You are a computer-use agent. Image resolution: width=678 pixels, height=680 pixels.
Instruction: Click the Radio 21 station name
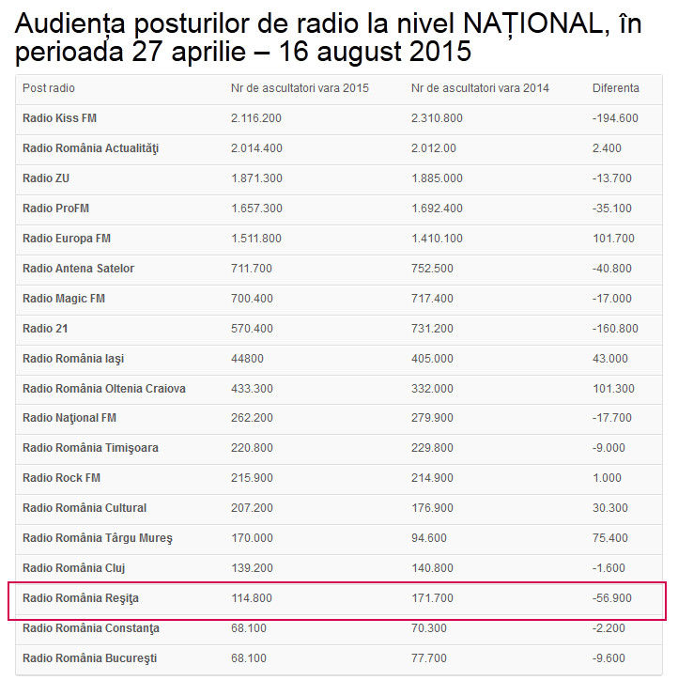click(45, 329)
